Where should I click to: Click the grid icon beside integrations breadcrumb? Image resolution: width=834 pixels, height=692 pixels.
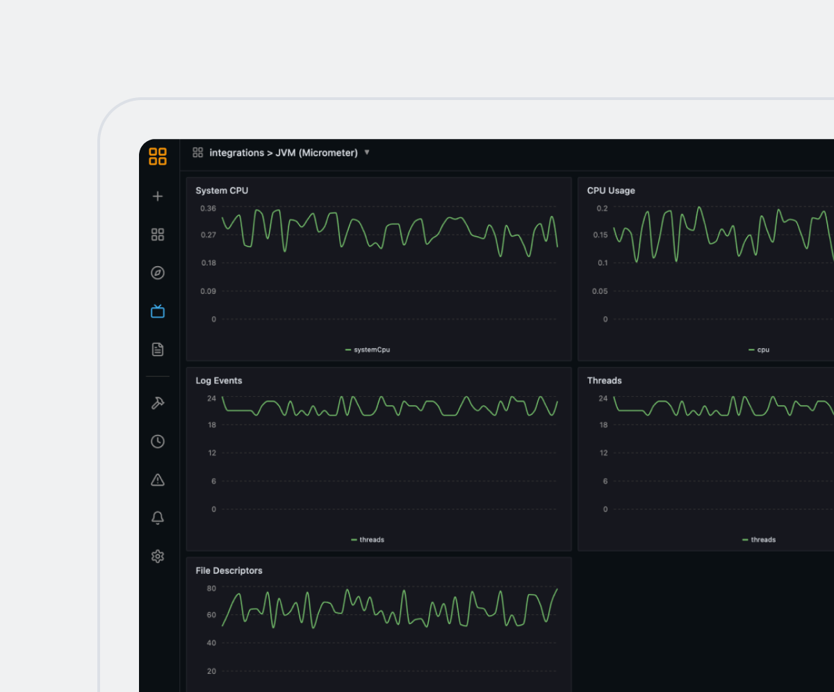click(x=197, y=152)
